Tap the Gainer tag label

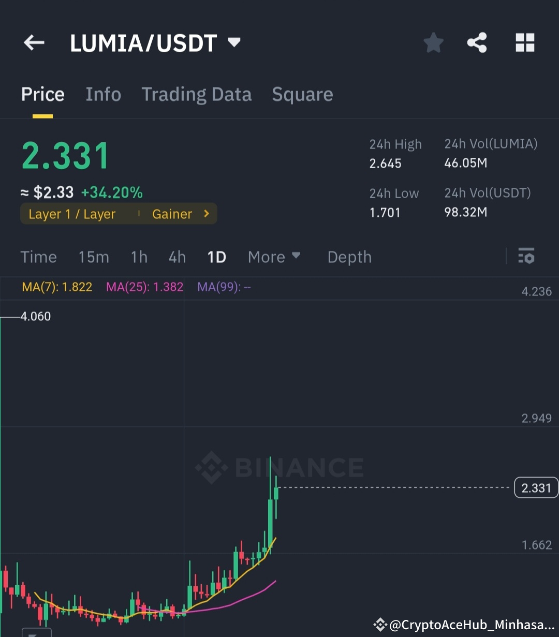pos(172,214)
